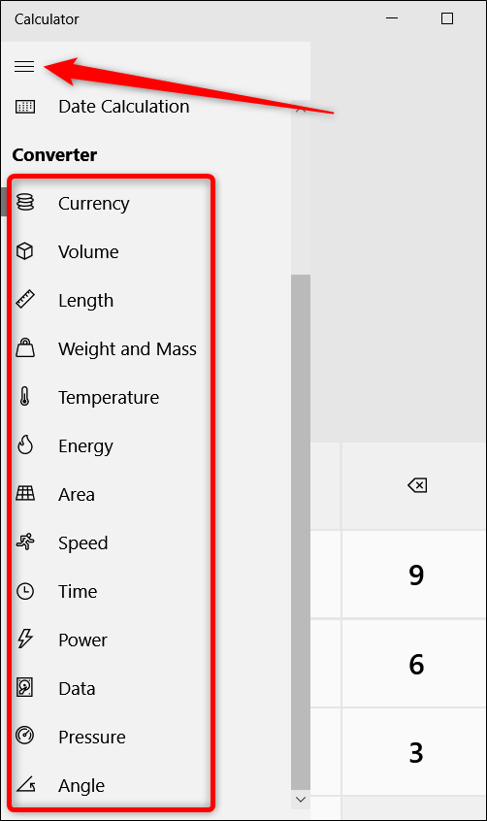487x821 pixels.
Task: Open the hamburger navigation menu
Action: (24, 67)
